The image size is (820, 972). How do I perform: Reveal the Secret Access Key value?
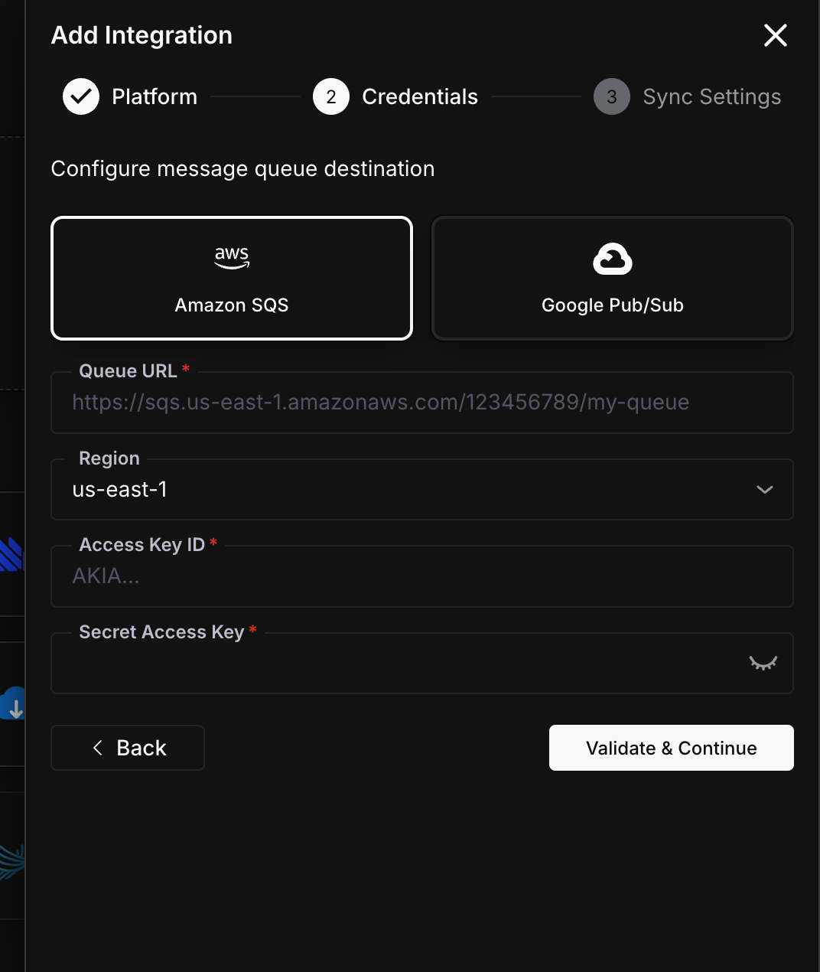(x=763, y=664)
